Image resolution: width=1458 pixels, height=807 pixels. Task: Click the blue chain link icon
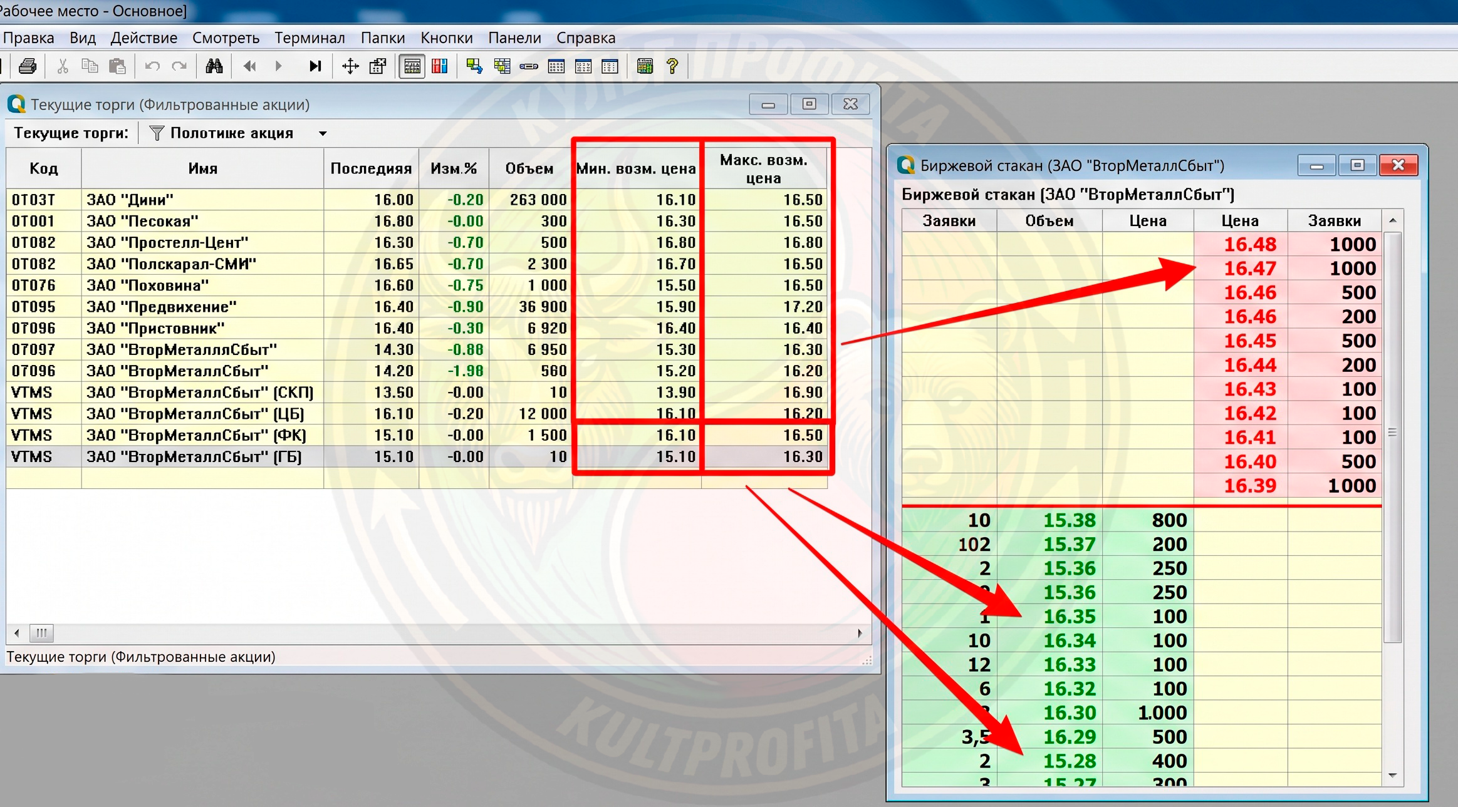coord(529,66)
